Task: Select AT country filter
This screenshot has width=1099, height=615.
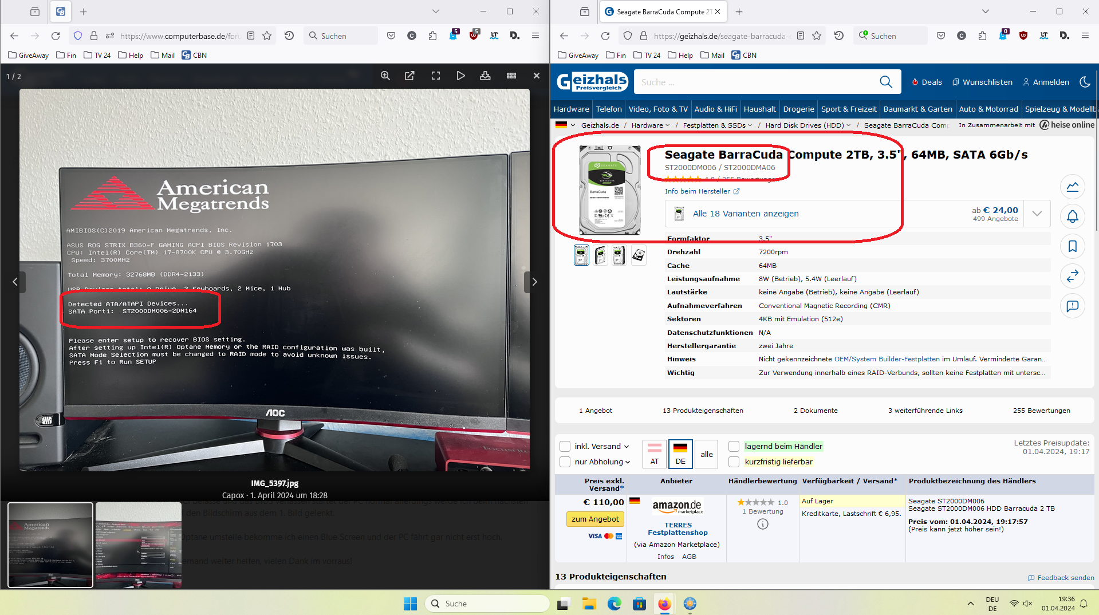Action: [654, 454]
